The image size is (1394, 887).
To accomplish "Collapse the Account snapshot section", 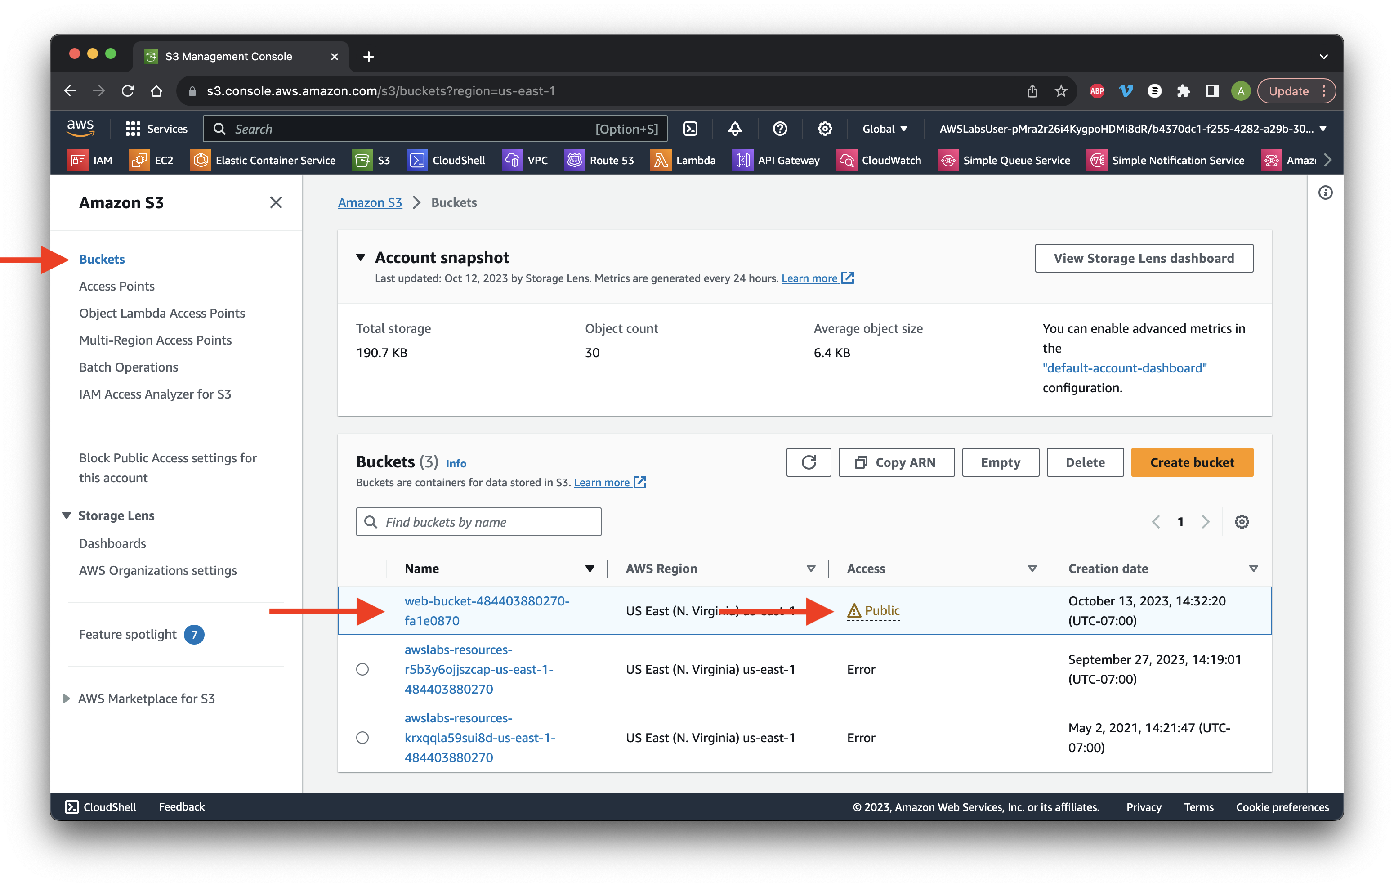I will (360, 257).
